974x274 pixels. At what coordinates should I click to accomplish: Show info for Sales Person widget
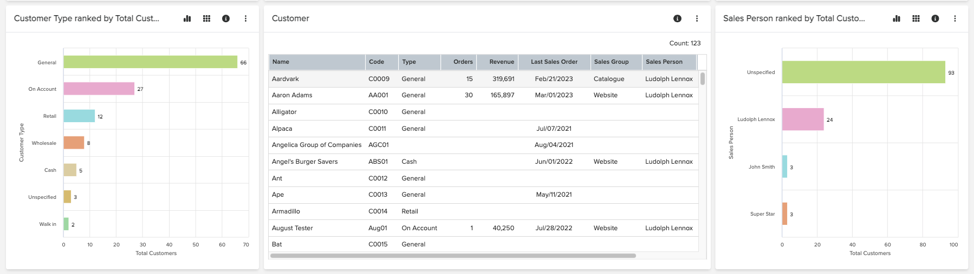935,18
